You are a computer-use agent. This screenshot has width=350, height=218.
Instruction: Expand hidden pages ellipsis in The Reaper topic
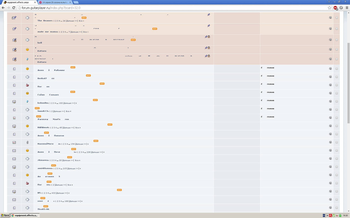pyautogui.click(x=61, y=21)
